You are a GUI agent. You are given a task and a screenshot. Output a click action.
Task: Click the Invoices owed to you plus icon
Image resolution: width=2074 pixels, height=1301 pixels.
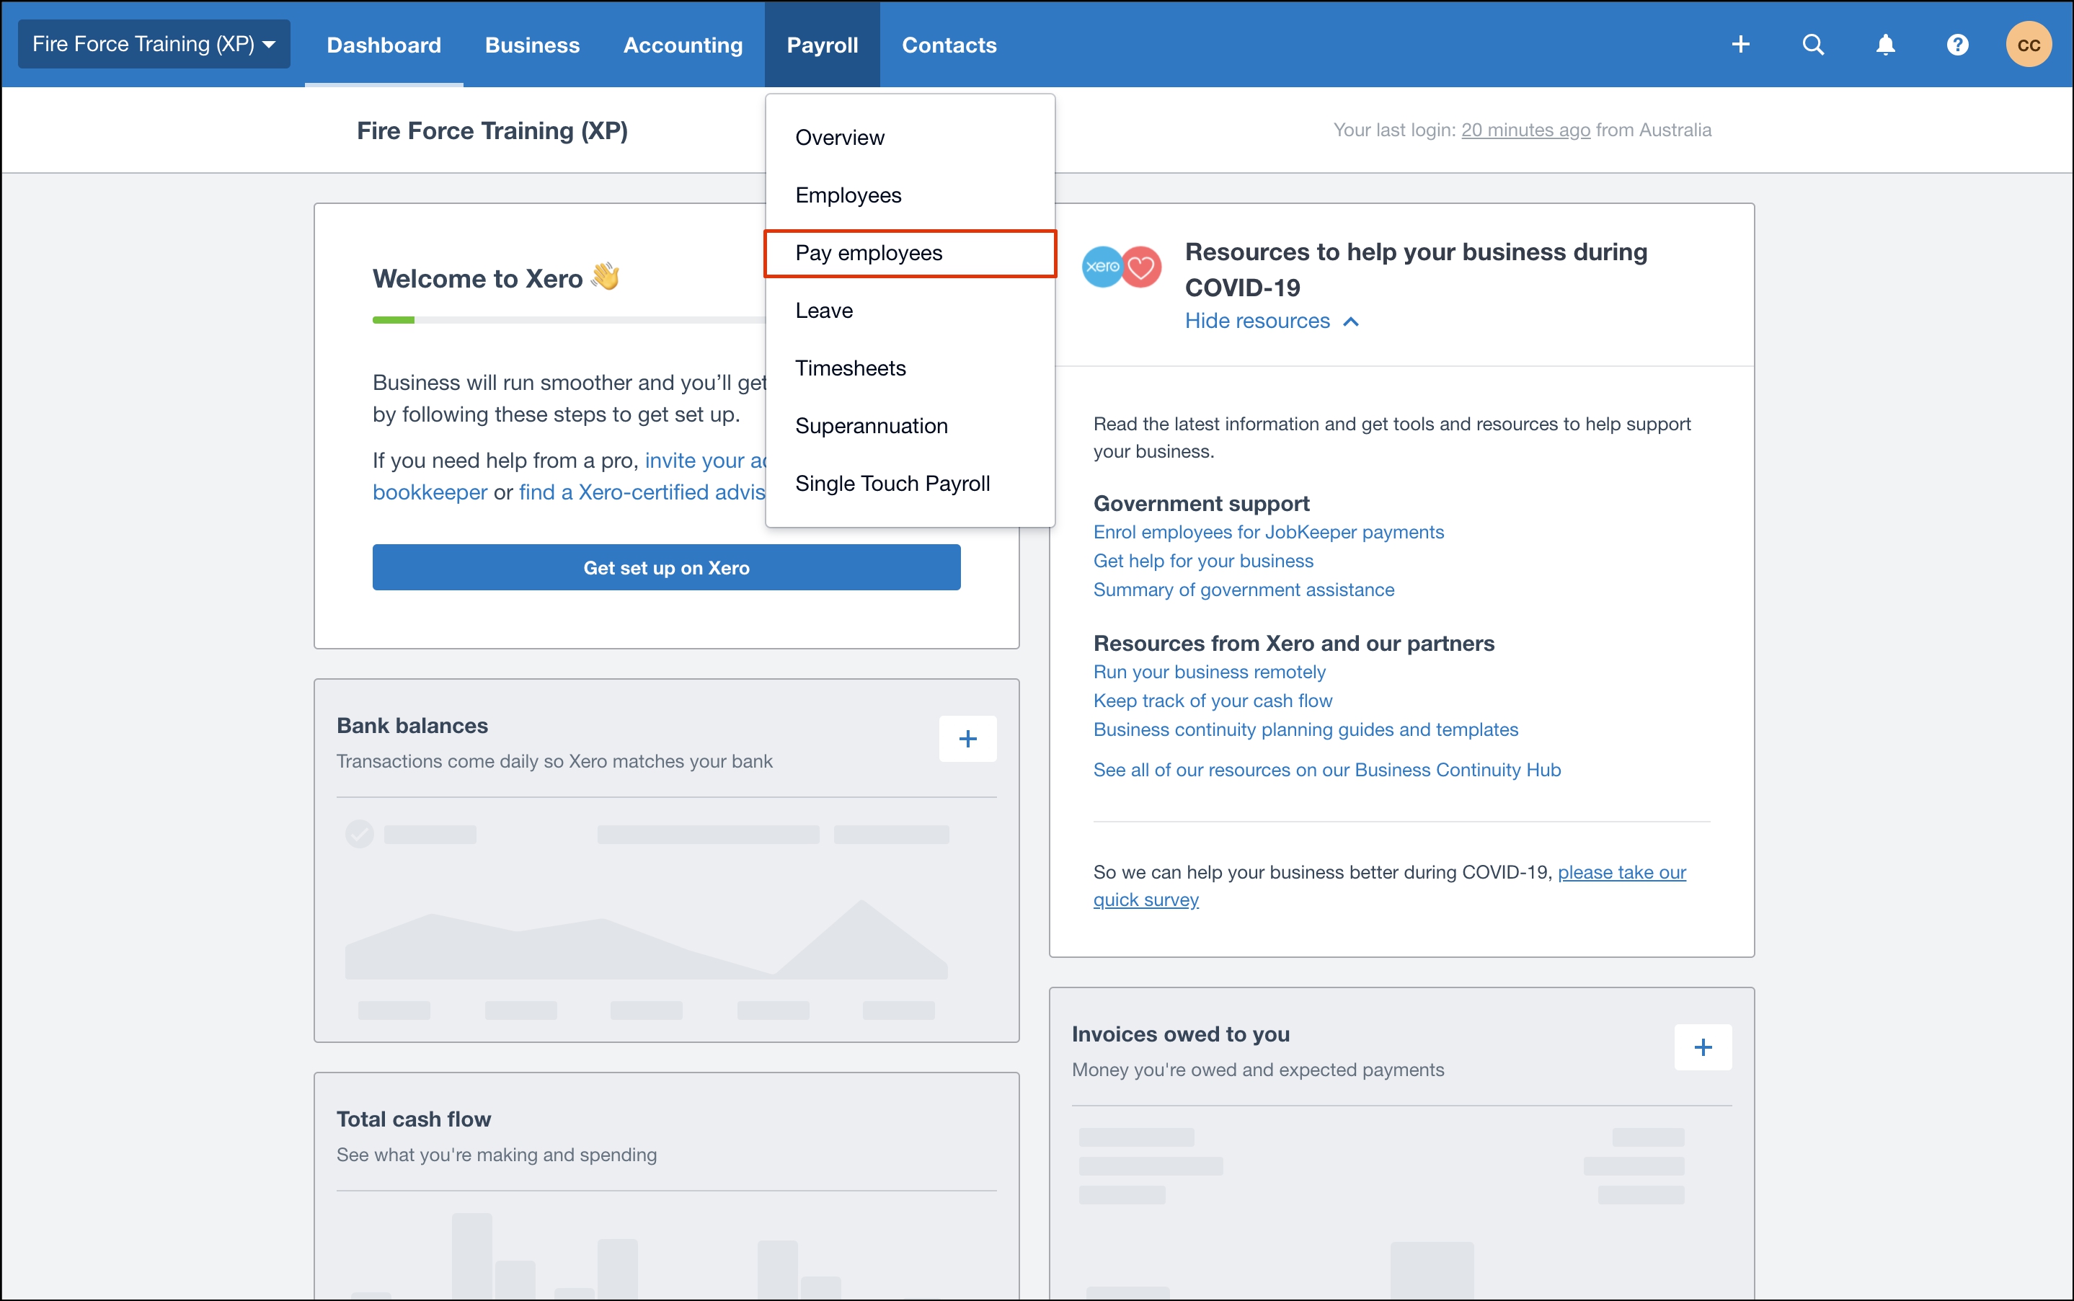tap(1702, 1047)
